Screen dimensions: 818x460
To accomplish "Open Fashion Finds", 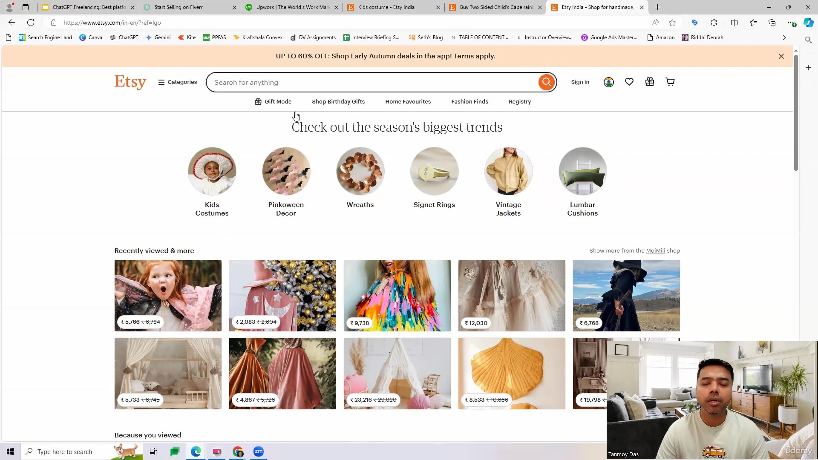I will point(469,102).
